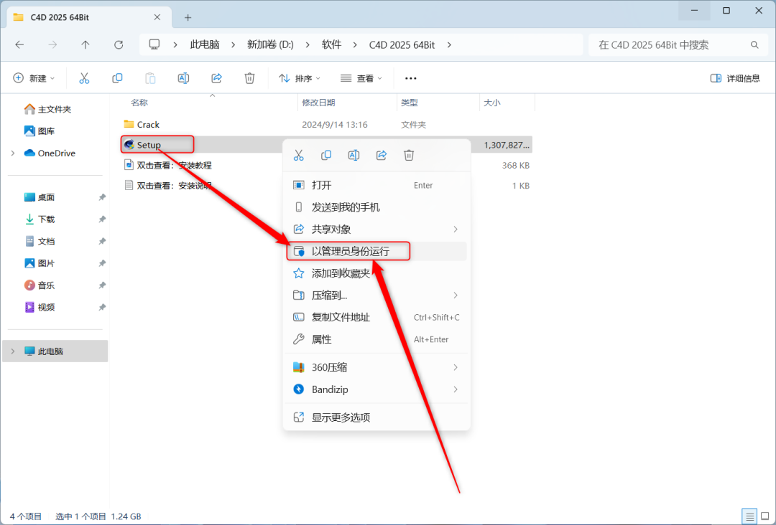Click the copy icon in the toolbar
776x525 pixels.
117,78
